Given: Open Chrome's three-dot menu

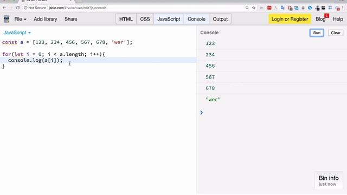Looking at the screenshot, I should 343,8.
